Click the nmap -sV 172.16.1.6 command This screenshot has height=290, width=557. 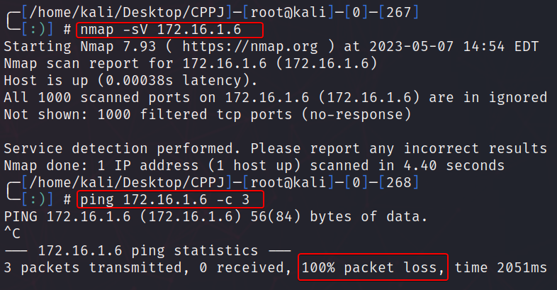169,30
